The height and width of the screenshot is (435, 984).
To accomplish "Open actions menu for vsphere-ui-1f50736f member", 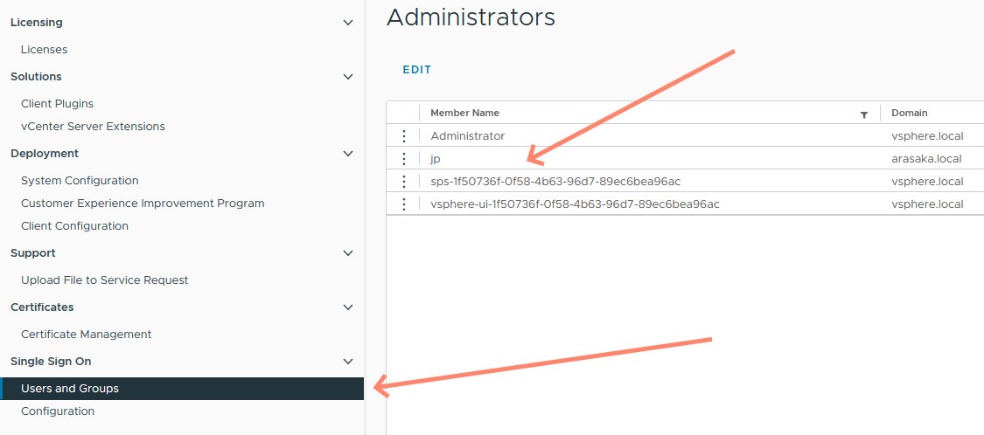I will click(403, 204).
